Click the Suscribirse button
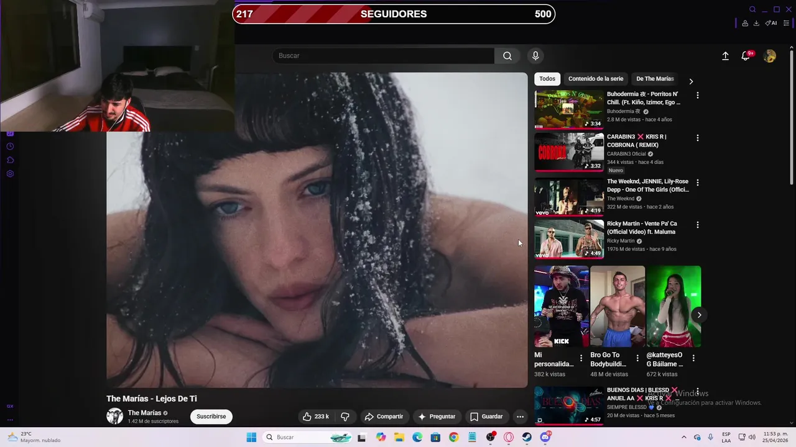 click(211, 417)
